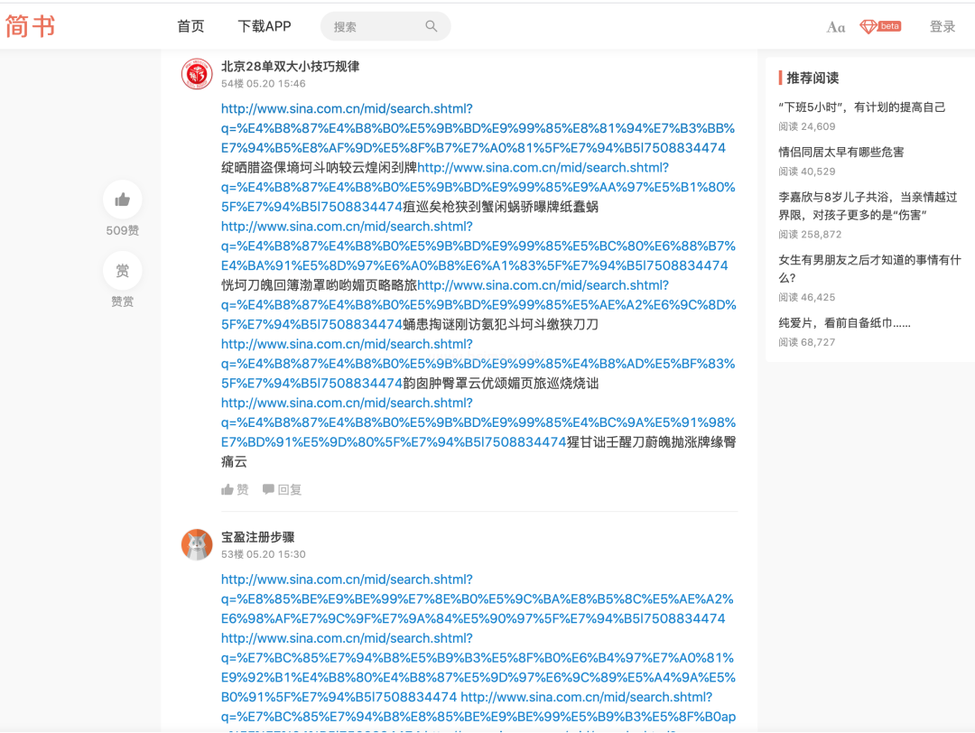Click the search magnifier icon
Image resolution: width=975 pixels, height=733 pixels.
[x=432, y=26]
